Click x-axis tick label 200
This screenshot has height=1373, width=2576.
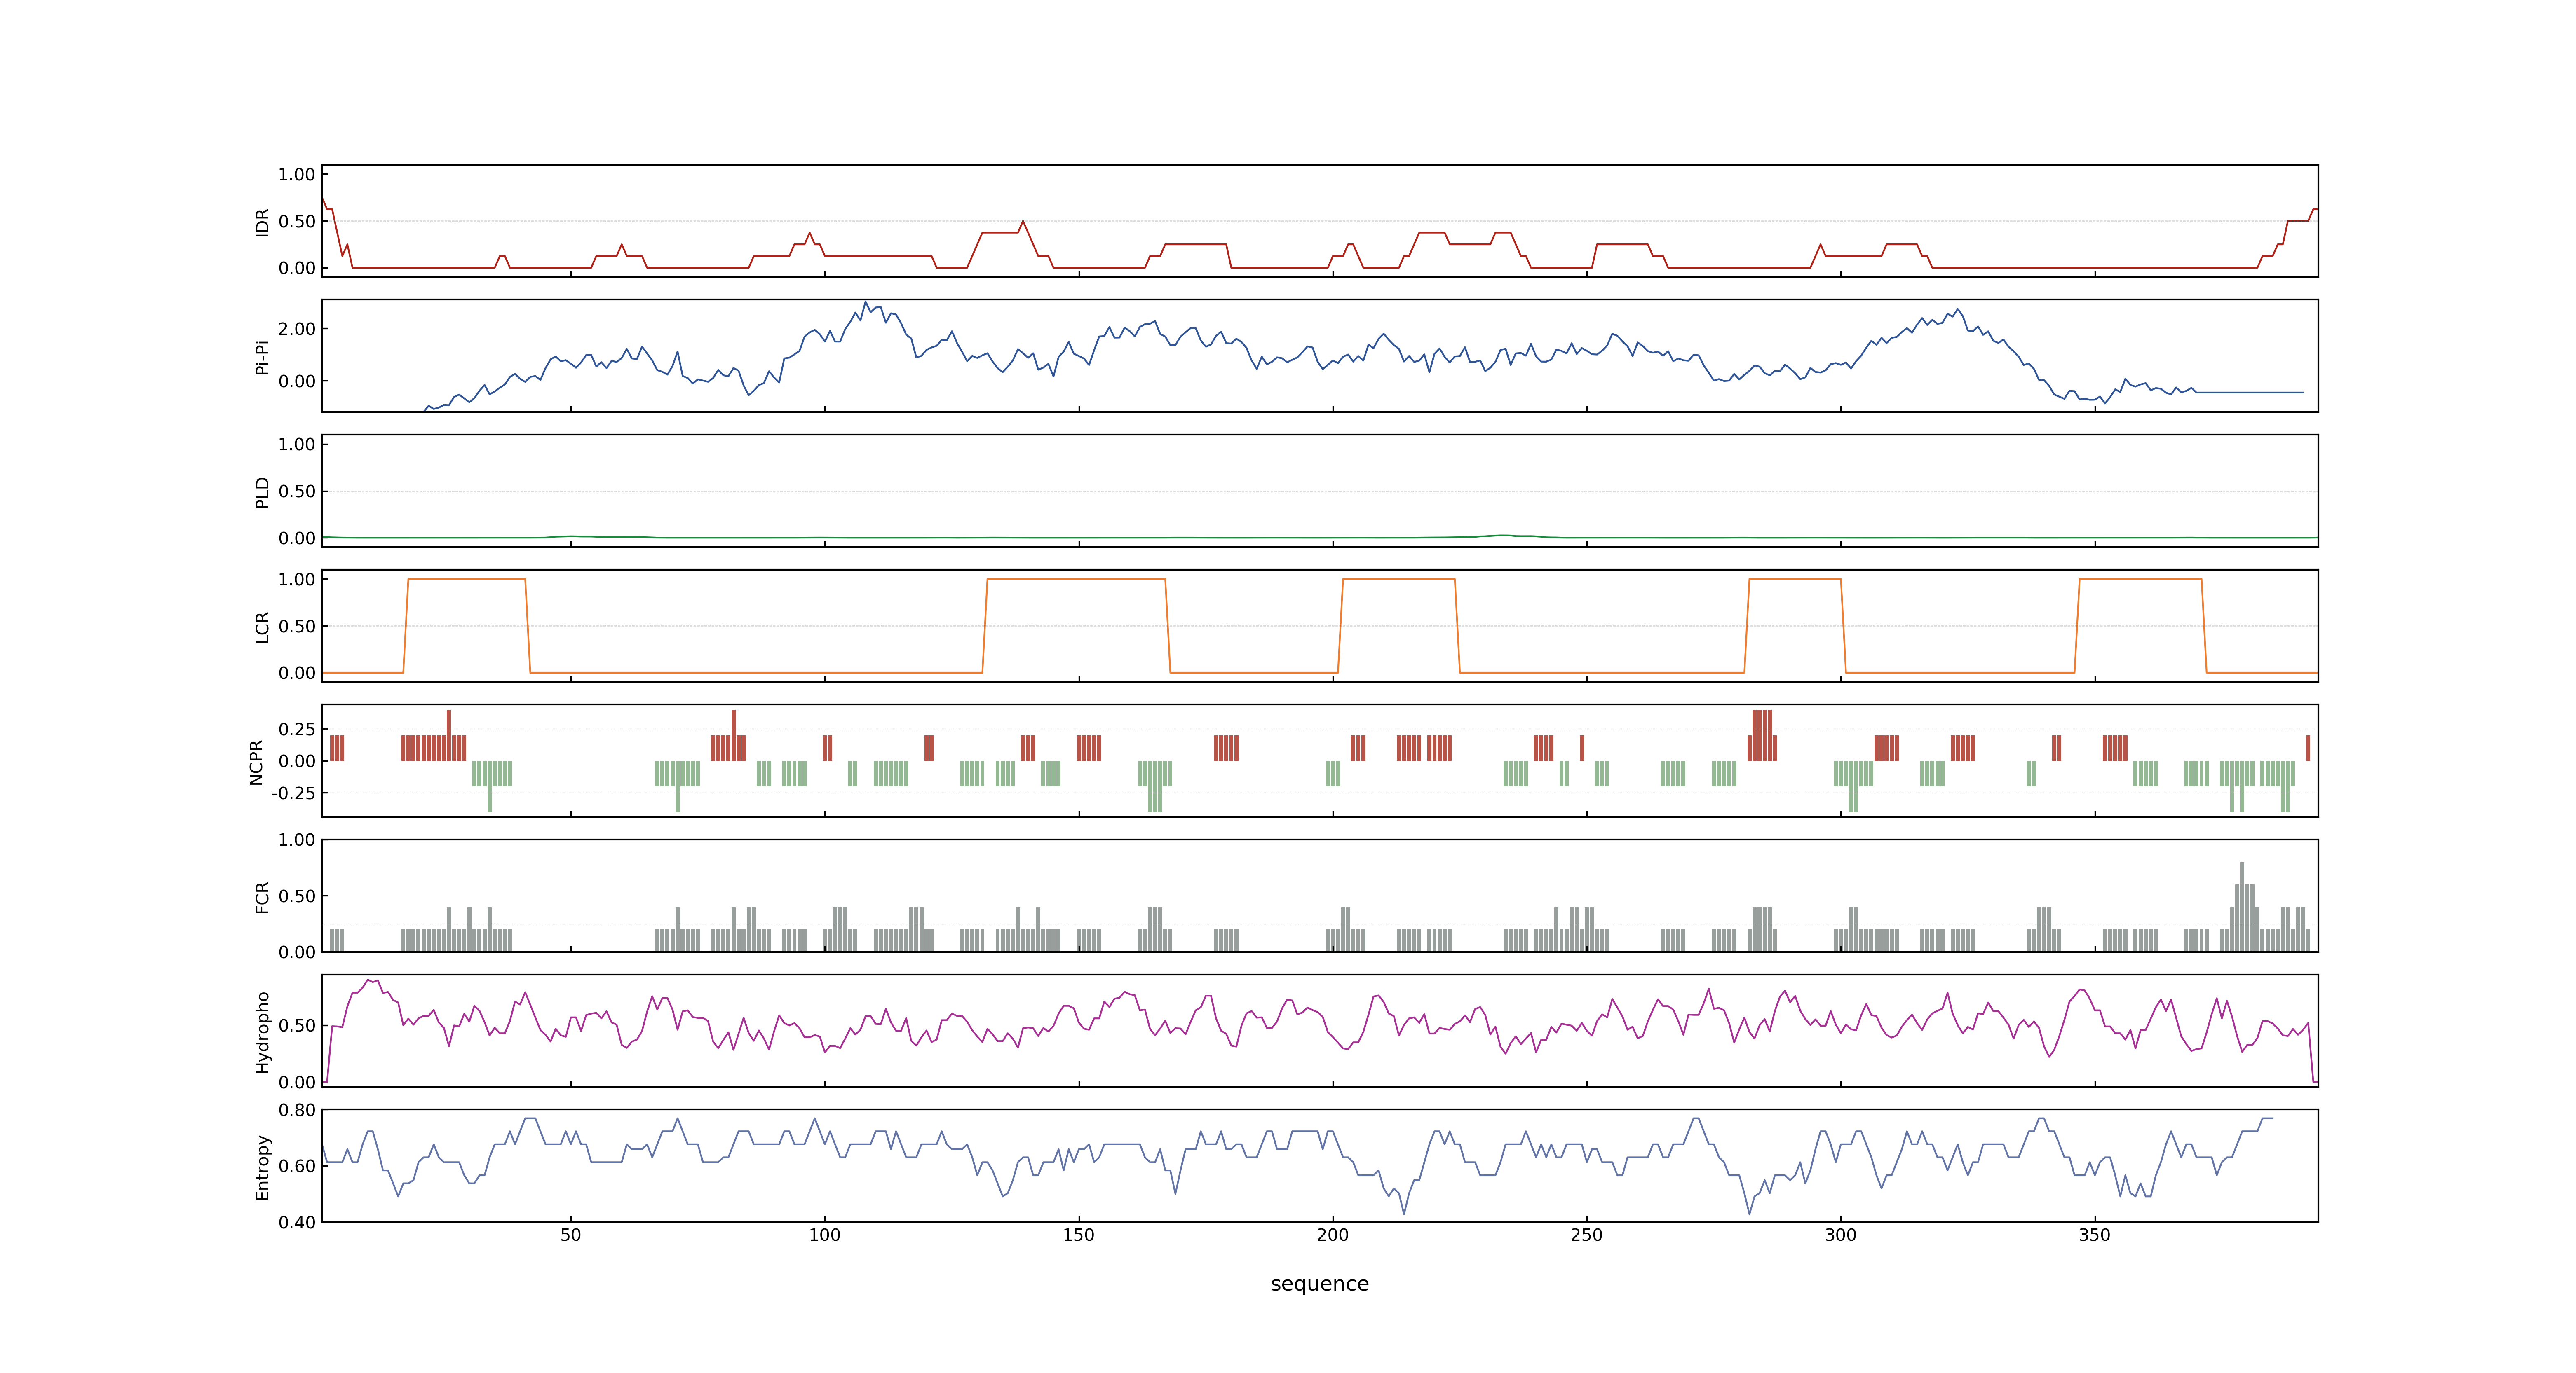(1332, 1235)
